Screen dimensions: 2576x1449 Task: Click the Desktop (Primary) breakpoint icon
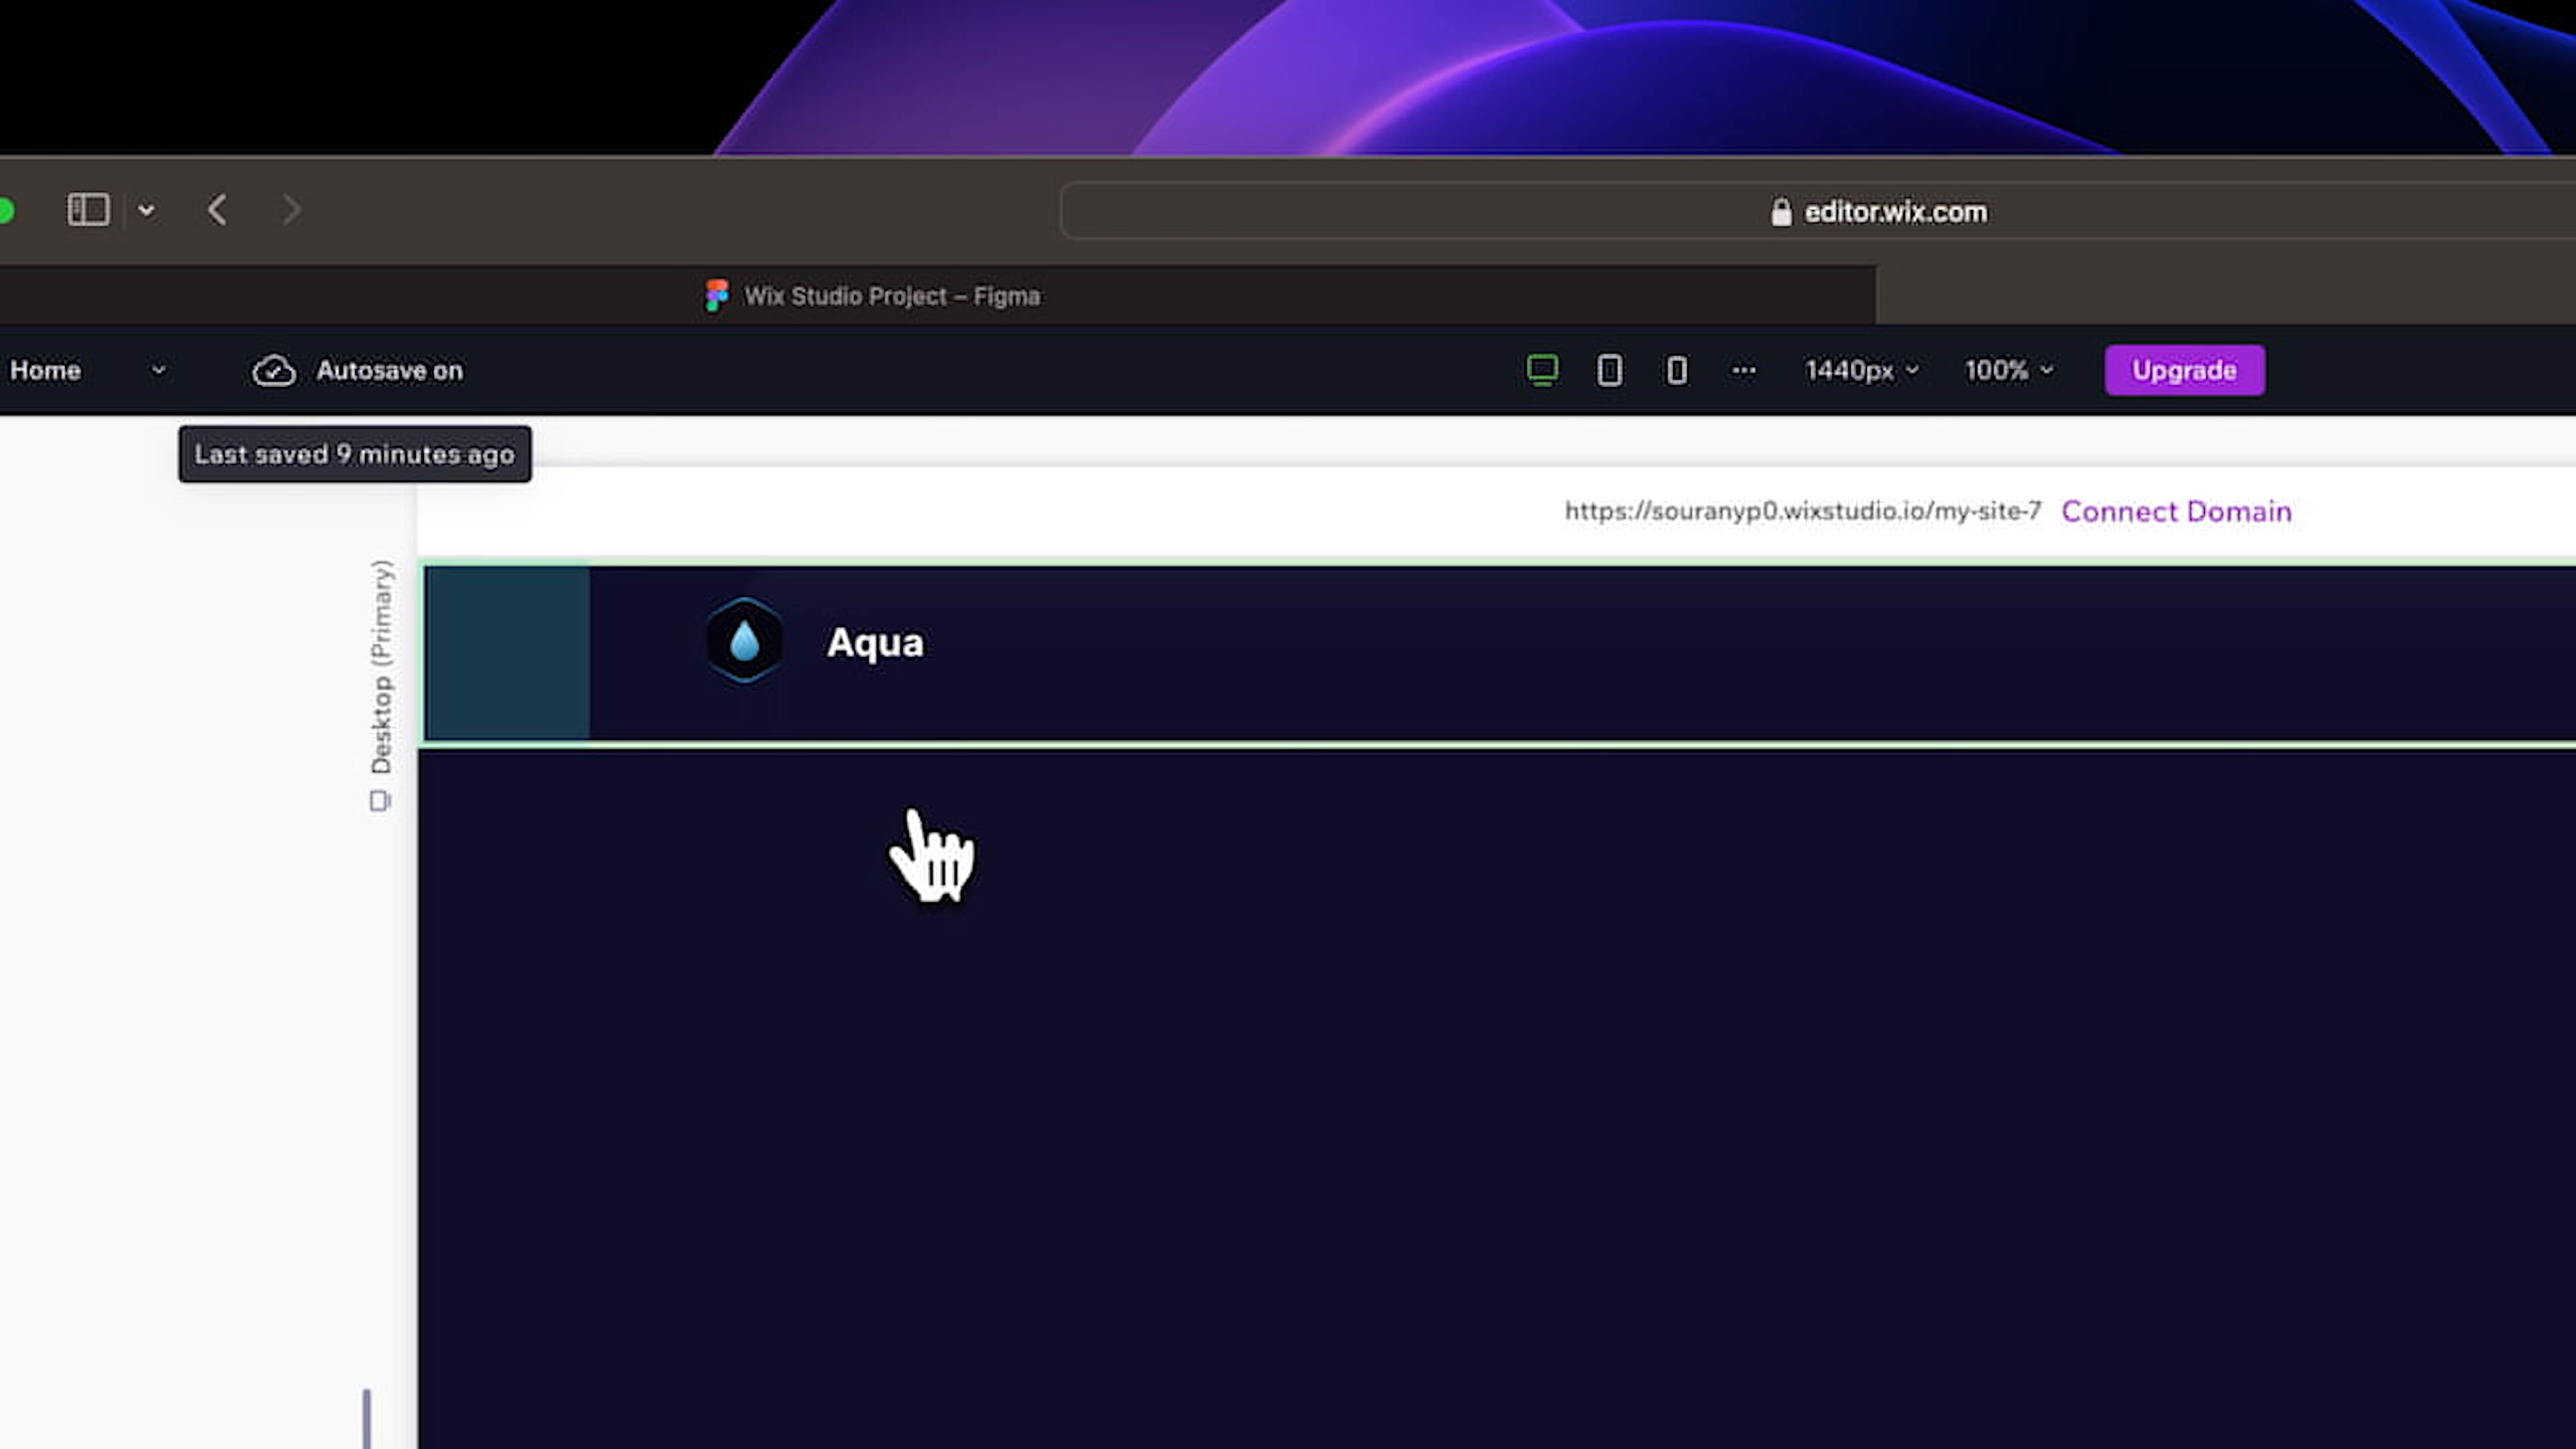coord(380,801)
